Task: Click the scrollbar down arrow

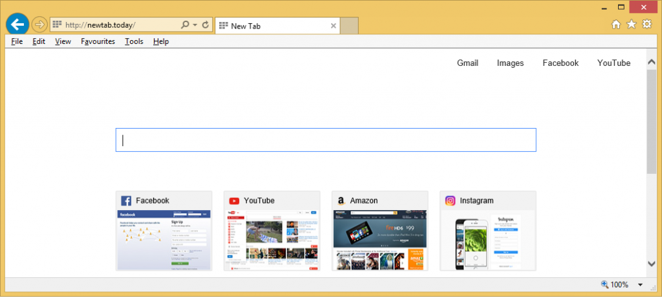Action: 651,264
